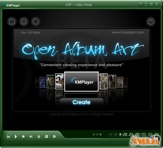This screenshot has width=163, height=148.
Task: Click the 00:00:00 total duration display
Action: coord(150,135)
